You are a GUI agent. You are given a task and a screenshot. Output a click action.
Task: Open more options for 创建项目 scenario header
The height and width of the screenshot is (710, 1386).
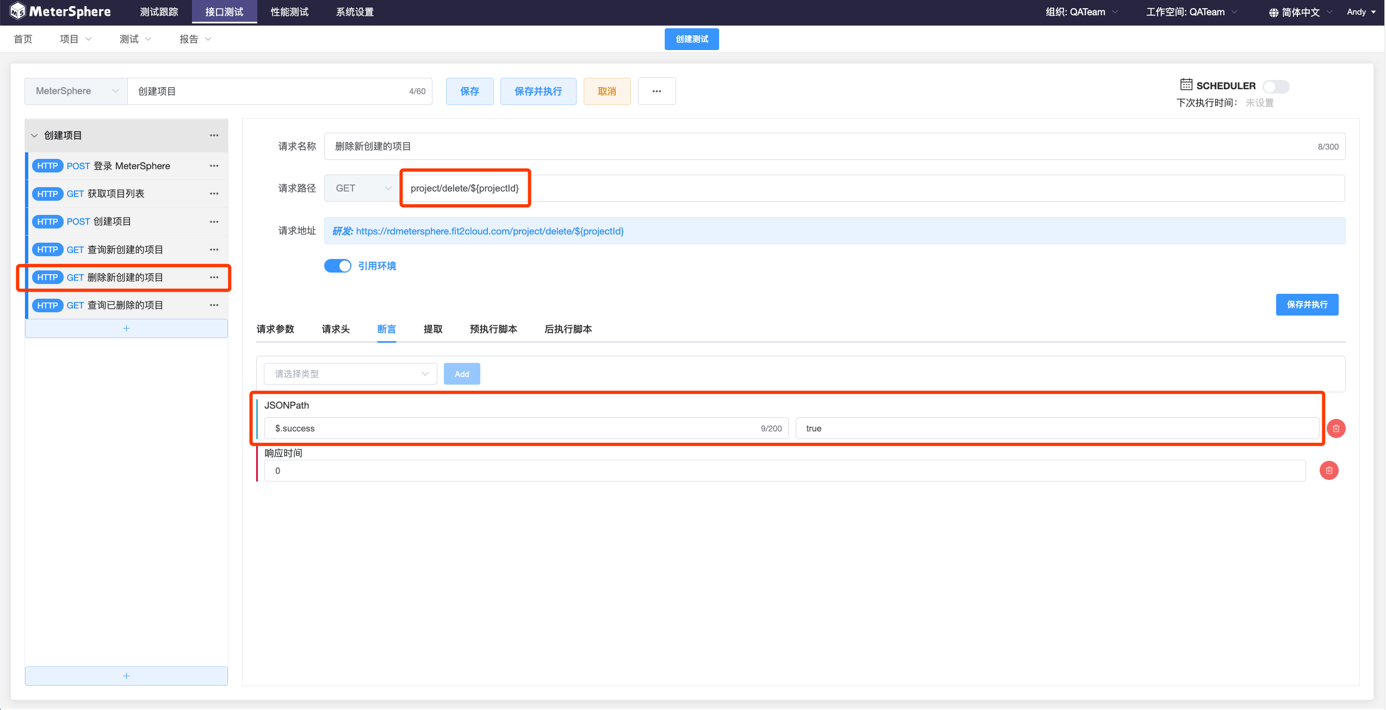pos(214,135)
